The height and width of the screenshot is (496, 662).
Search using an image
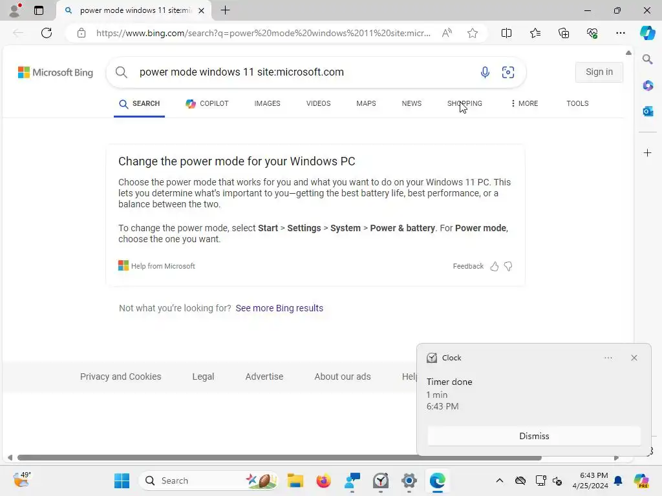pyautogui.click(x=508, y=72)
